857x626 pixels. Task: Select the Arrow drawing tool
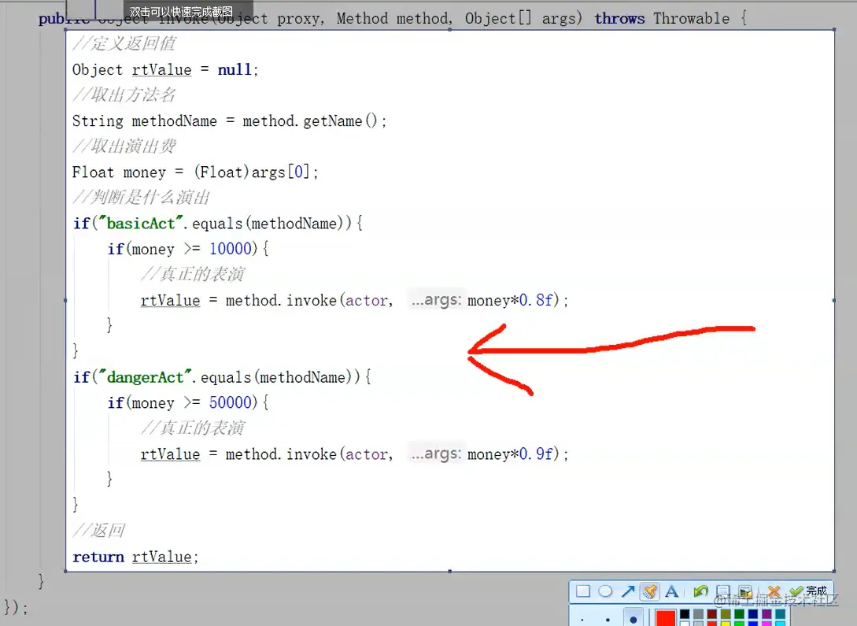pos(628,591)
